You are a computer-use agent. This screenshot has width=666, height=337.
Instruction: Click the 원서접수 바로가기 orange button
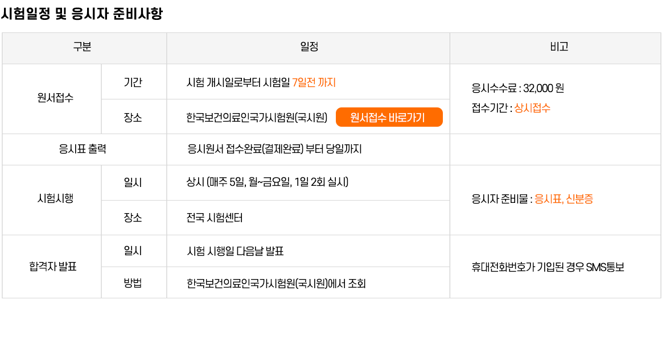click(389, 118)
